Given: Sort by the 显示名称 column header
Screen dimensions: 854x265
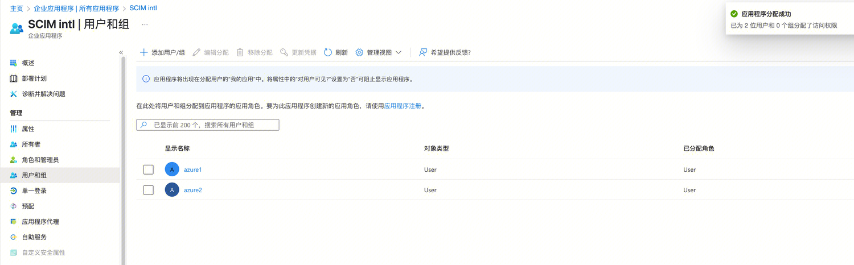Looking at the screenshot, I should point(177,148).
